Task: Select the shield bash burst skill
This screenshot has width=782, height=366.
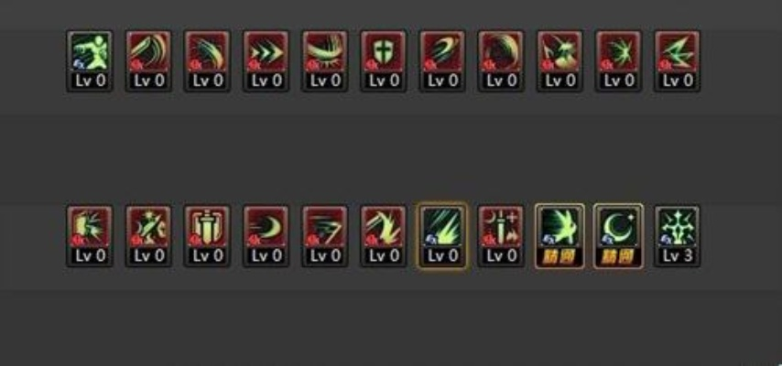Action: (x=90, y=236)
